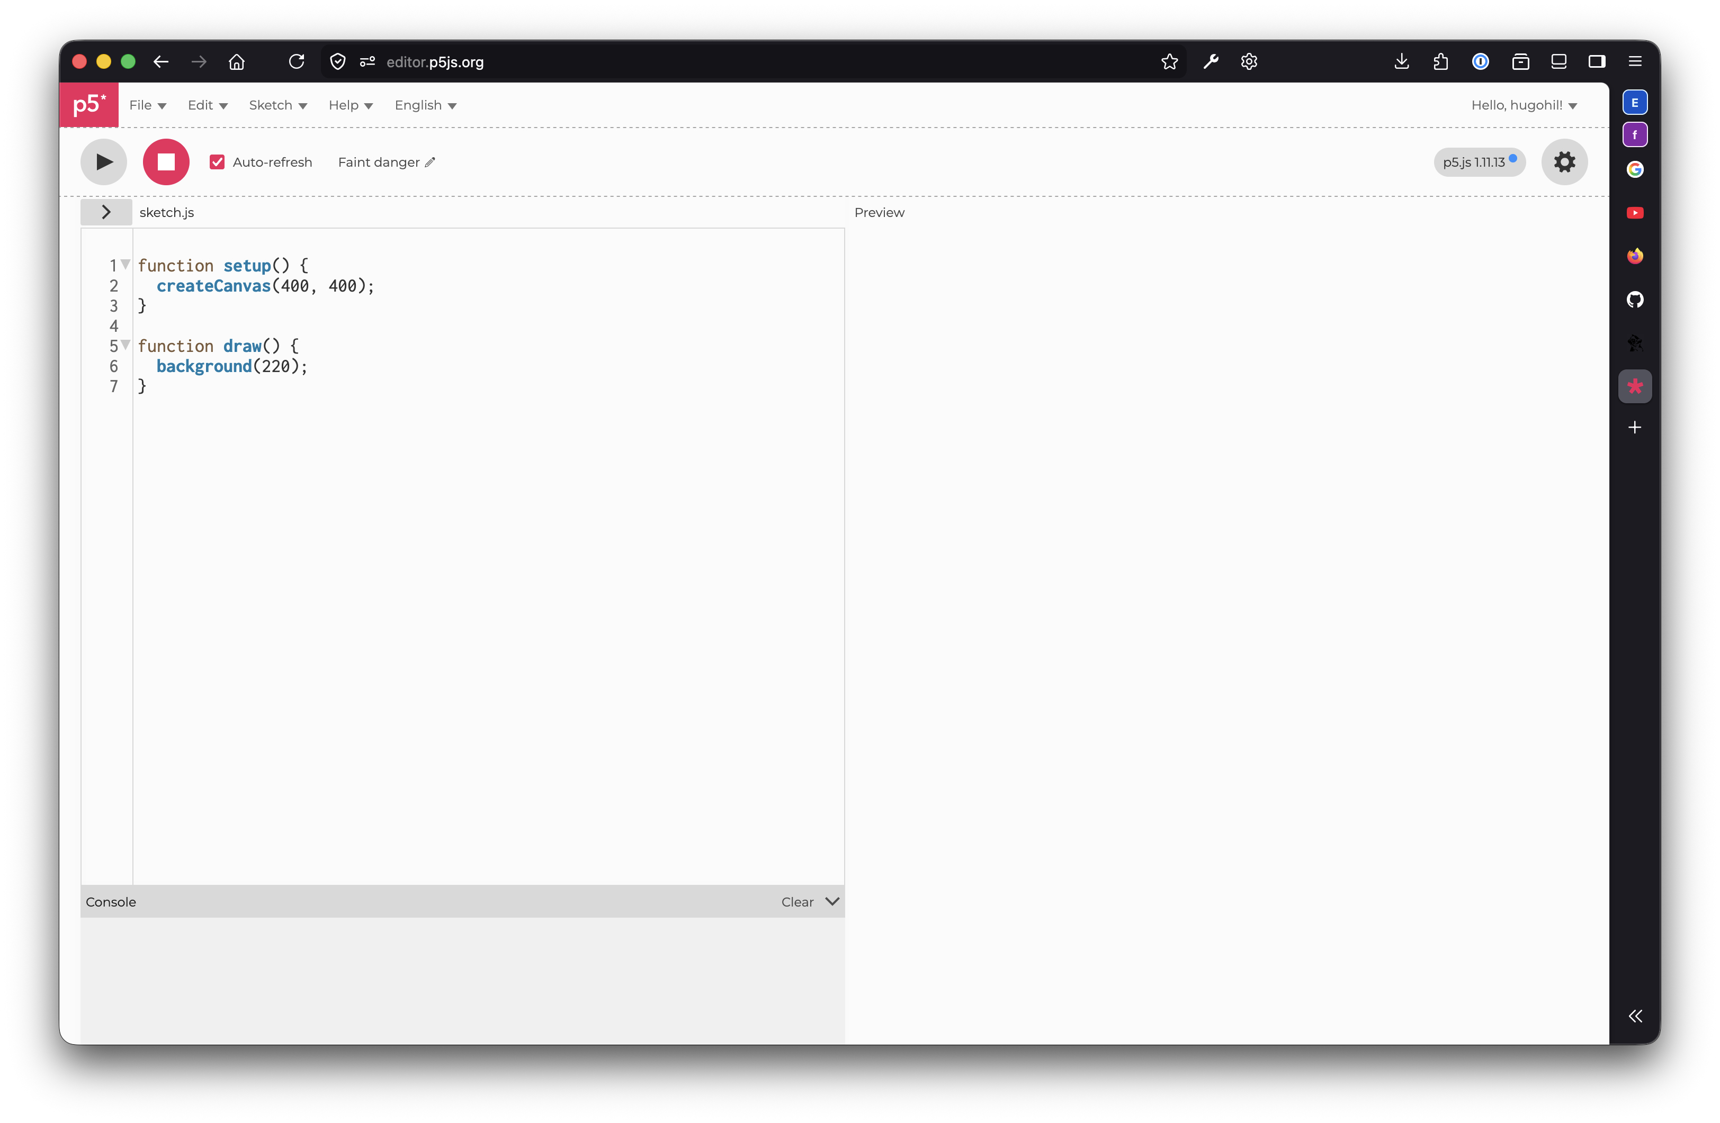
Task: Go to home via the p5* logo
Action: 89,105
